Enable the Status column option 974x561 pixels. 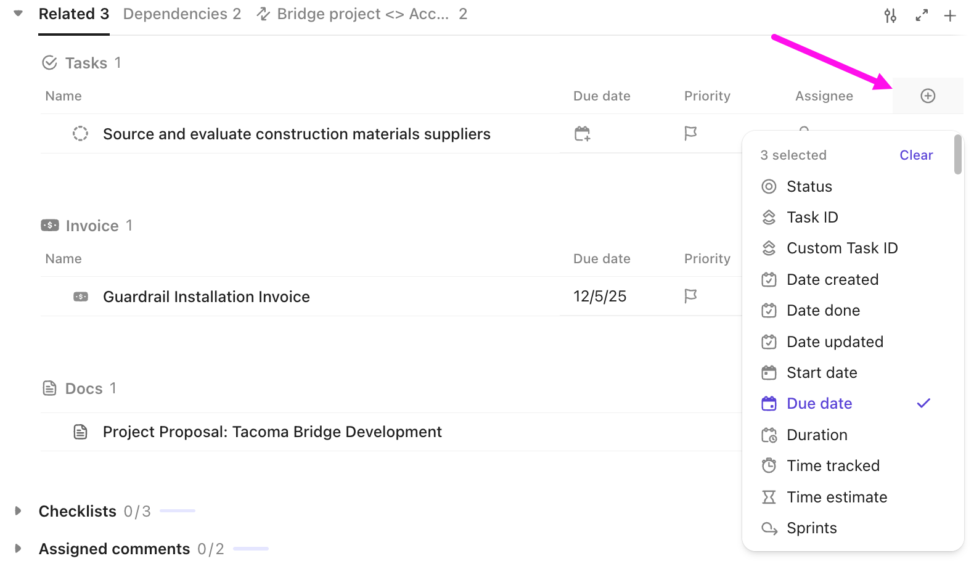point(809,187)
